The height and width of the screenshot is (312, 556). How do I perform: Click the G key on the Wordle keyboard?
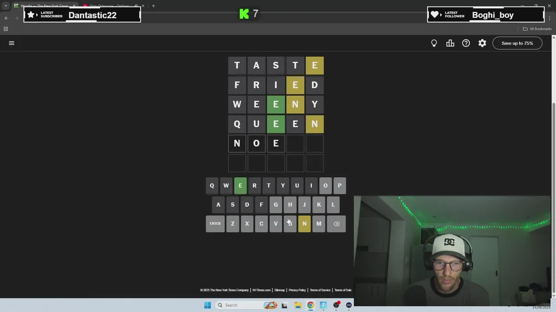click(275, 205)
